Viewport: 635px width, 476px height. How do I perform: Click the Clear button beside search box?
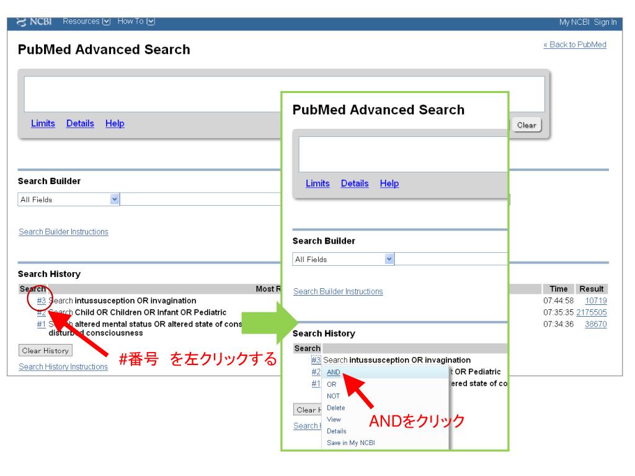tap(526, 125)
